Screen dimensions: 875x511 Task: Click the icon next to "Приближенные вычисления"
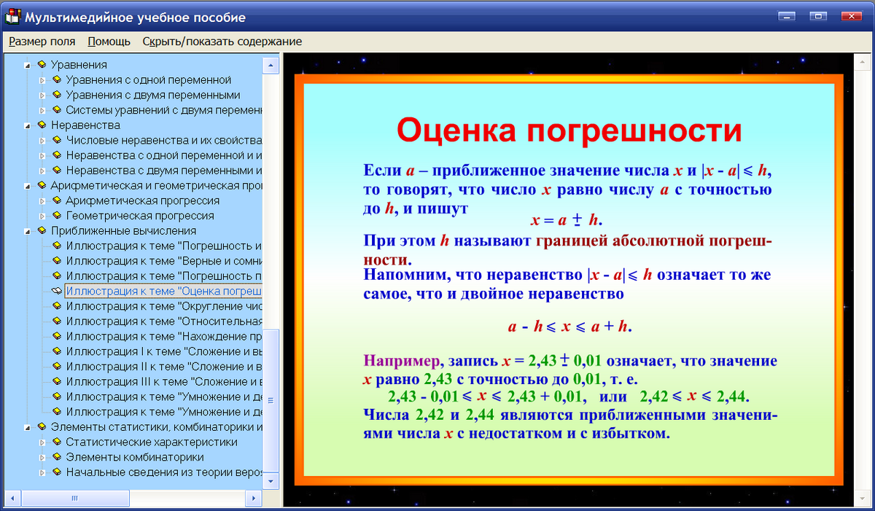(43, 231)
